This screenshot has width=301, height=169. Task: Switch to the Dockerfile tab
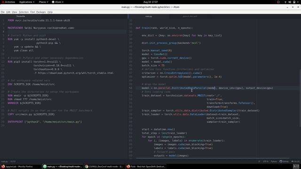pyautogui.click(x=21, y=16)
